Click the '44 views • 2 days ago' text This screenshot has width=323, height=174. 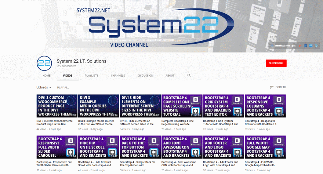(x=48, y=129)
